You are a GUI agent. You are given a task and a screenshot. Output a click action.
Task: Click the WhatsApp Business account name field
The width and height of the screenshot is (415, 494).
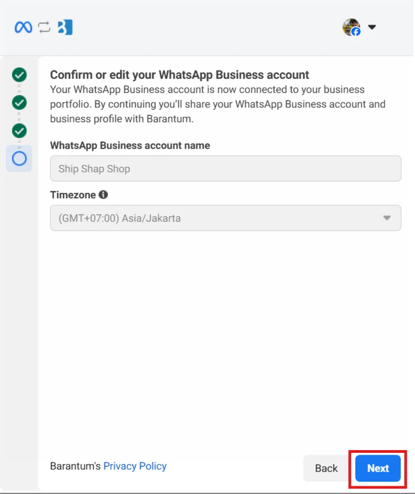pos(225,168)
